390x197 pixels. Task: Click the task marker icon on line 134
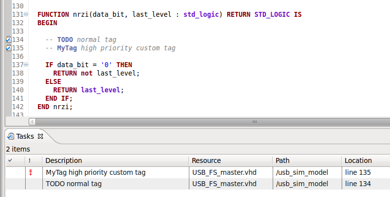click(9, 39)
